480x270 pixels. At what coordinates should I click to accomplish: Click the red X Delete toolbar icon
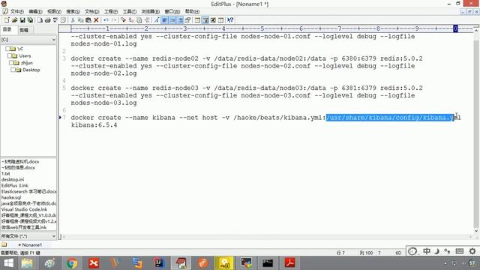click(96, 20)
